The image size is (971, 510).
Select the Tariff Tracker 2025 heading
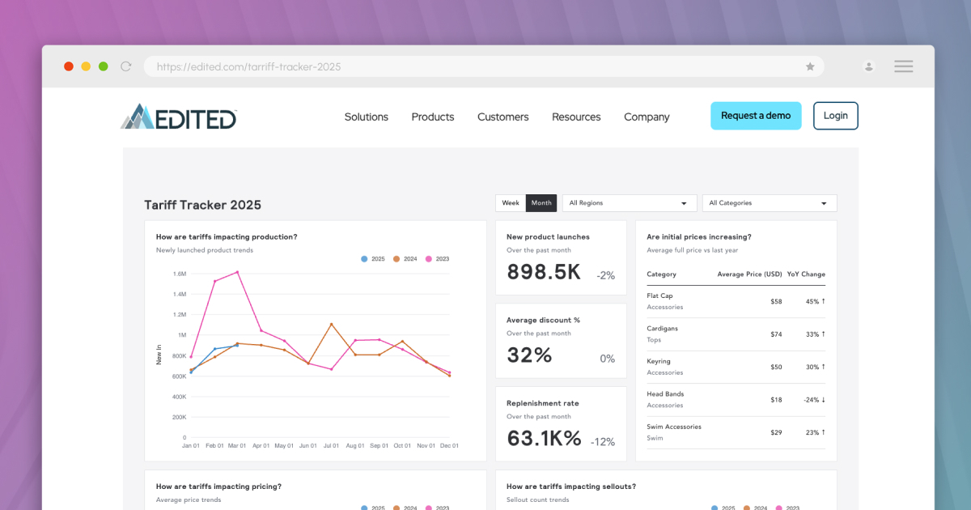(x=203, y=206)
